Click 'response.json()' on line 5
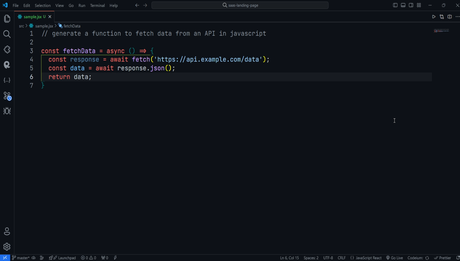This screenshot has height=261, width=460. (144, 68)
